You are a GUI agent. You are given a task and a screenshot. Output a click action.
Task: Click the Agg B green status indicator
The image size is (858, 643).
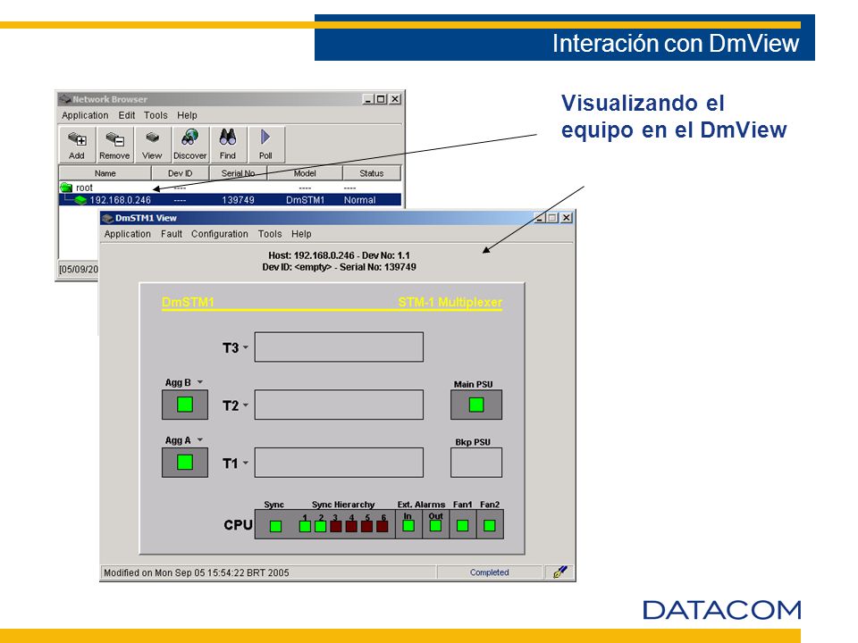(185, 405)
